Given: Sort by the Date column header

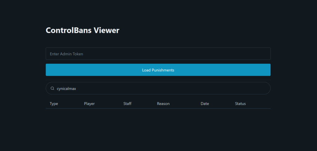Looking at the screenshot, I should (205, 104).
